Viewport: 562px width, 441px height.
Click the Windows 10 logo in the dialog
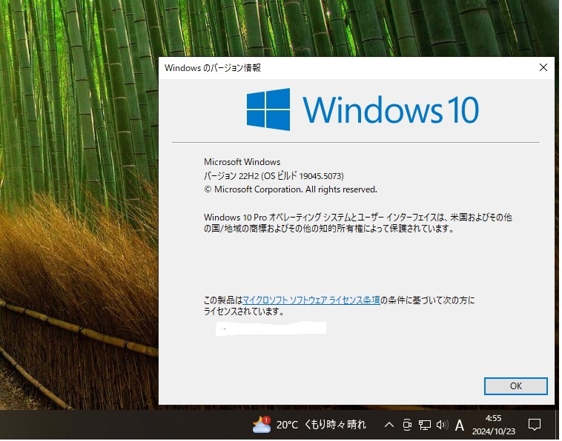point(363,110)
